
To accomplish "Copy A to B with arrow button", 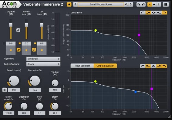I will [154, 5].
